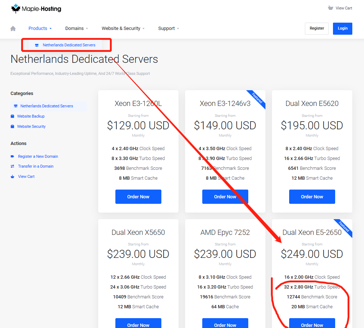Click the Xeon E3-1246v3 card title

click(x=225, y=103)
